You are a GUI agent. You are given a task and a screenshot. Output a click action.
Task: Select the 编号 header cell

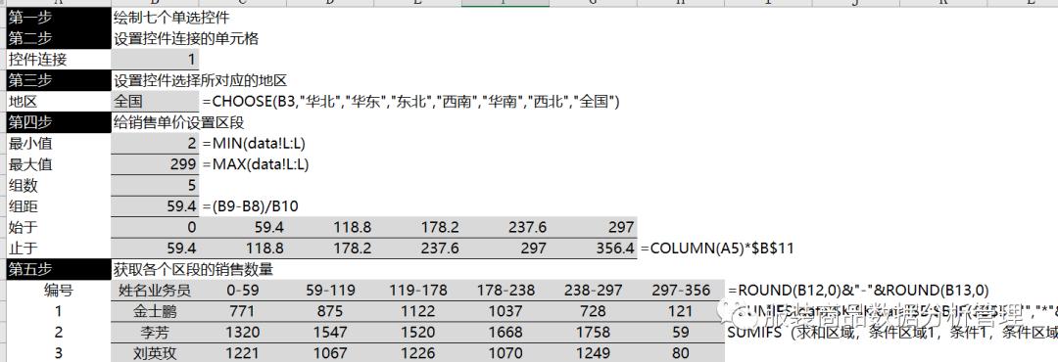[x=58, y=291]
